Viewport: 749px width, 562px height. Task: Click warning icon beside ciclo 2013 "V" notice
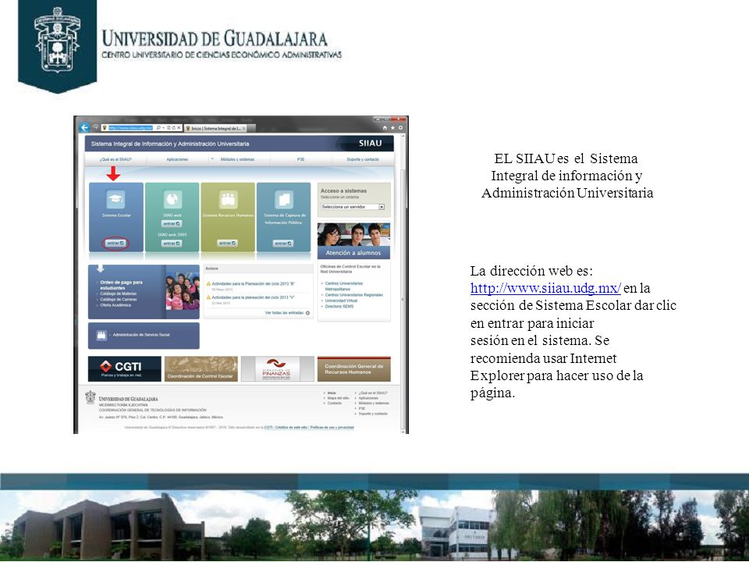coord(208,297)
